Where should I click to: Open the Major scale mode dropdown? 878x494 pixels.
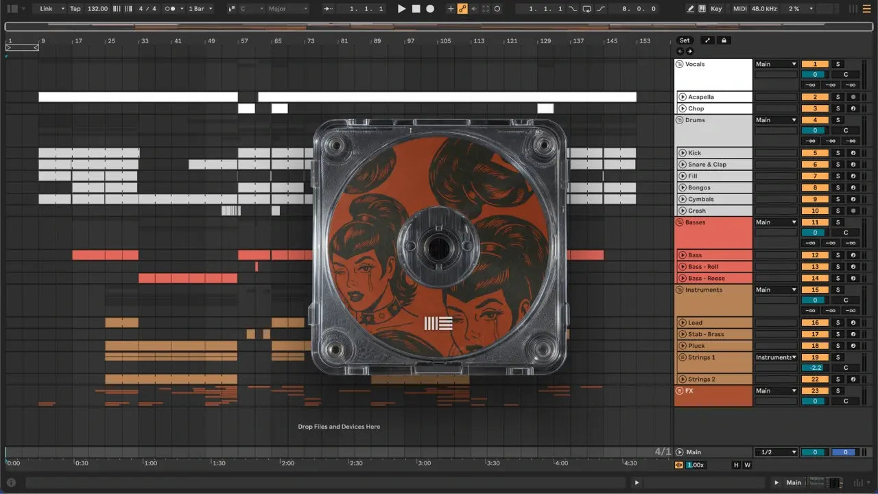coord(288,9)
